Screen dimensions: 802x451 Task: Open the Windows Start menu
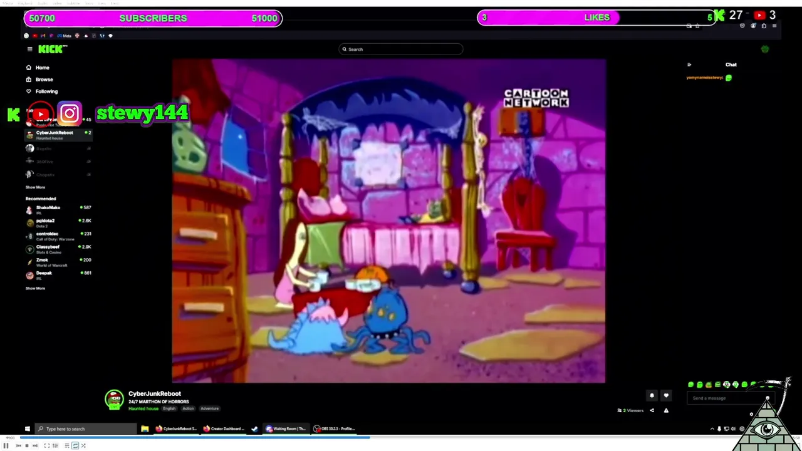click(27, 429)
